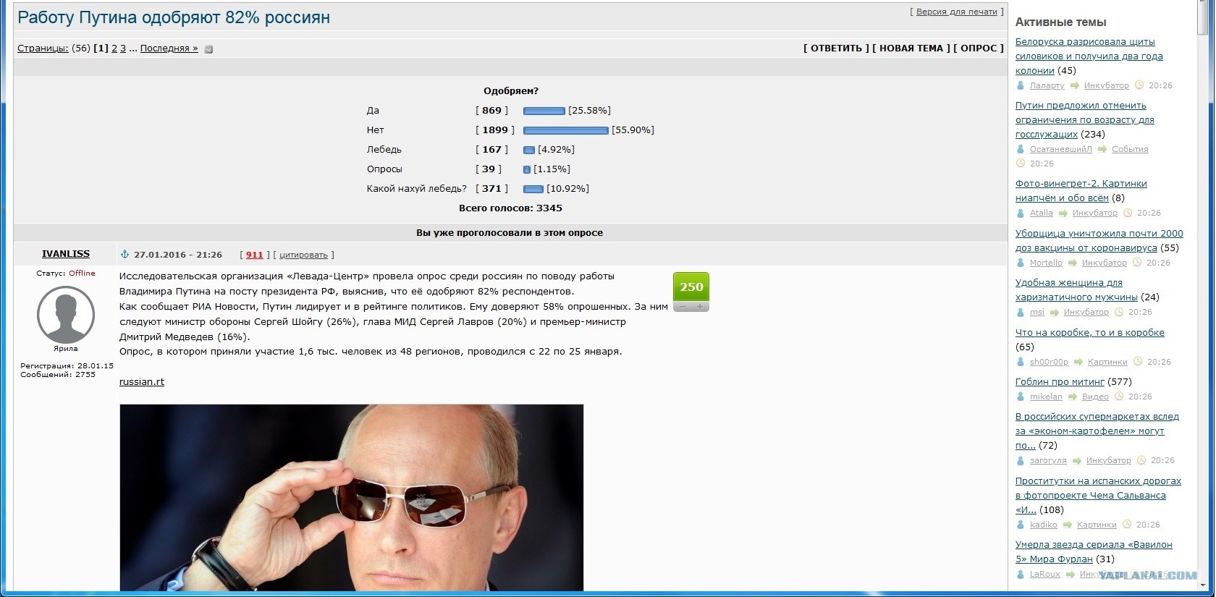1216x597 pixels.
Task: Click the user icon beside загогуля
Action: point(1021,460)
